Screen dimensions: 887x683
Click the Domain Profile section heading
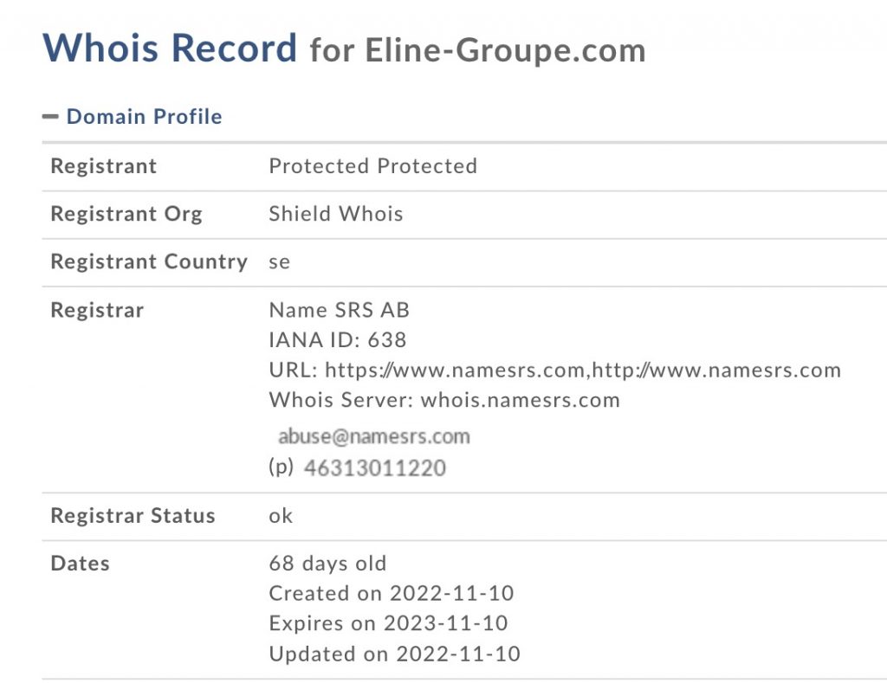tap(144, 117)
